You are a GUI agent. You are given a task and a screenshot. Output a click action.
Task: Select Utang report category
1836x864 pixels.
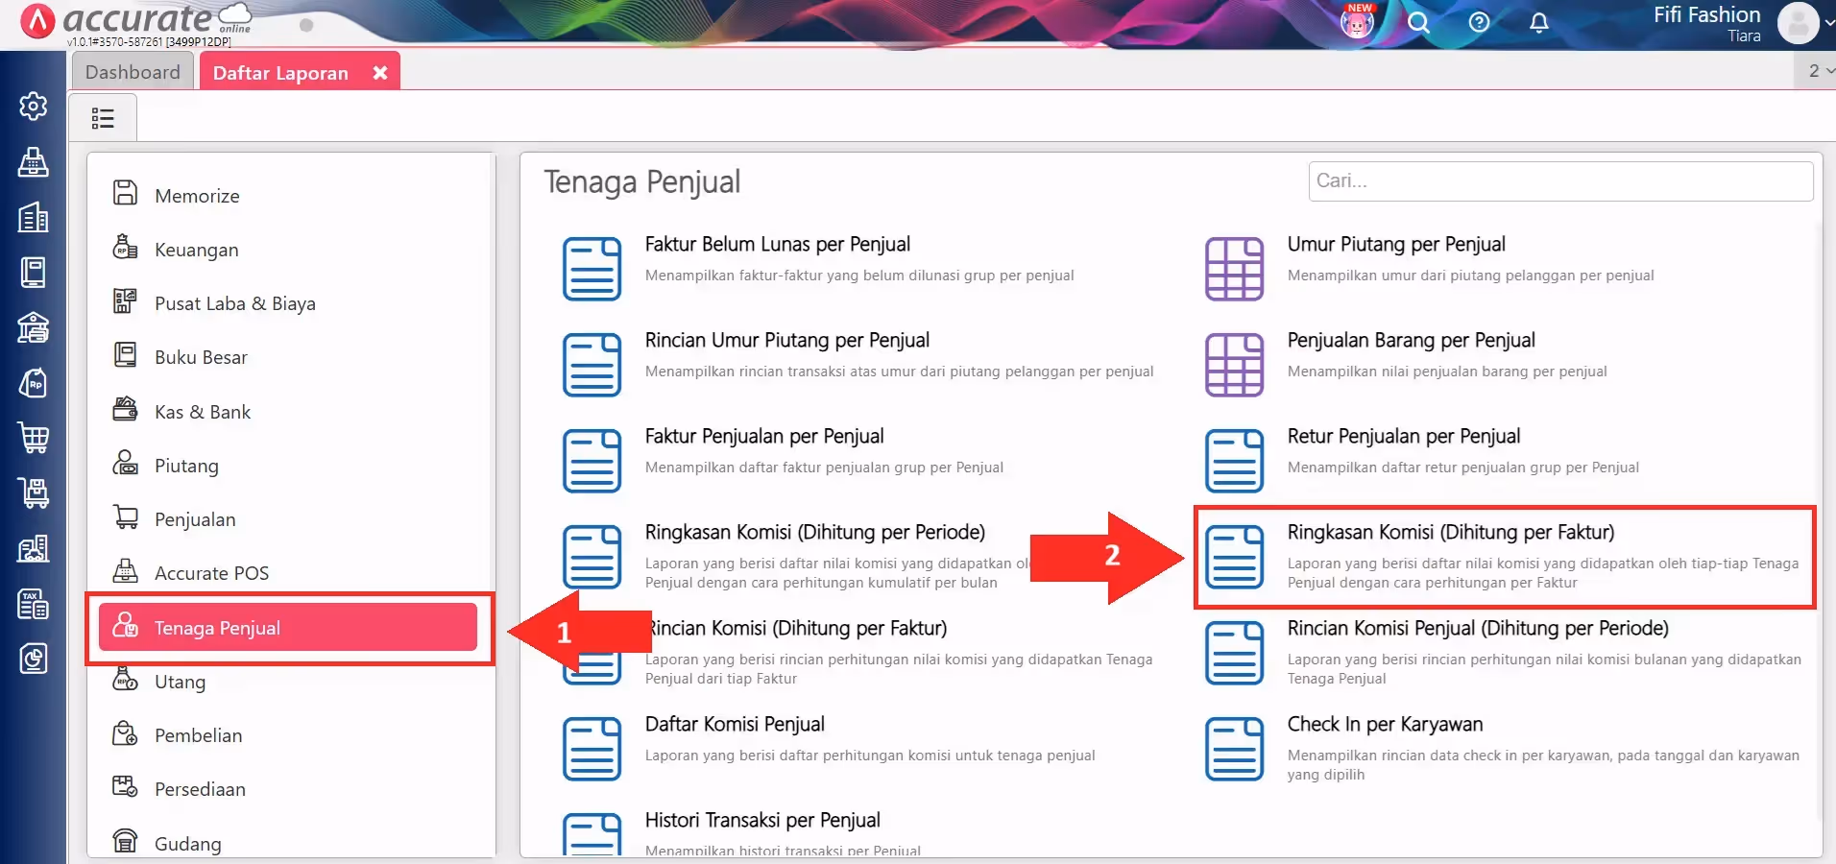pyautogui.click(x=288, y=682)
